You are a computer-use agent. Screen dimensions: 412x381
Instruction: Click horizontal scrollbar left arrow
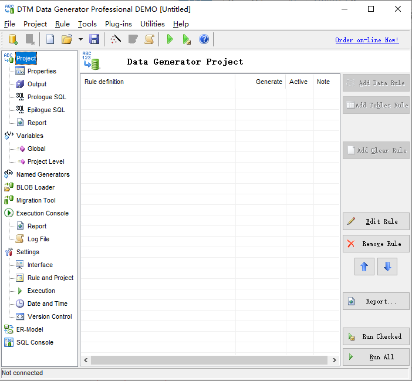(x=86, y=360)
